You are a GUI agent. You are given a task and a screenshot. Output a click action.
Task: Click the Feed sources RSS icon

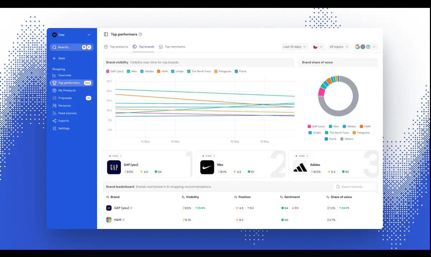(54, 113)
